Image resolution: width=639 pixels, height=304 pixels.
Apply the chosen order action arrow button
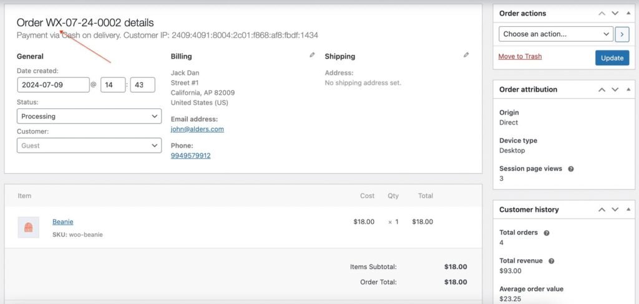pyautogui.click(x=622, y=34)
